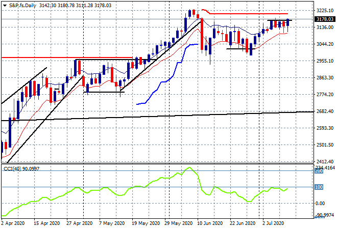
Task: Click the 2 Jul 2020 date label
Action: [x=273, y=223]
